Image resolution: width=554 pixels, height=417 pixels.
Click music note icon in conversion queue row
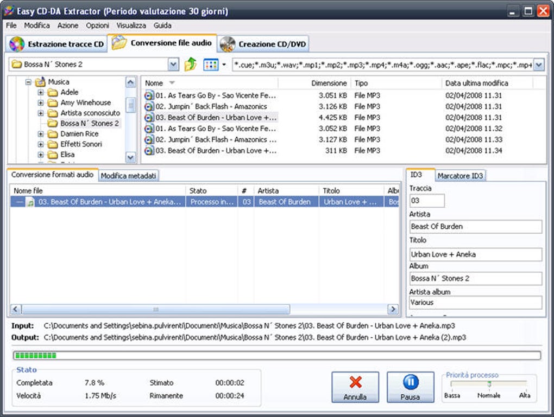(x=30, y=202)
